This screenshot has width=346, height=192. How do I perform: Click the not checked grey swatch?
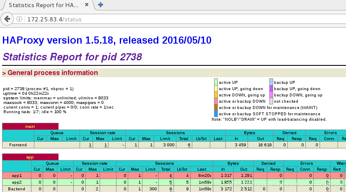click(x=271, y=101)
